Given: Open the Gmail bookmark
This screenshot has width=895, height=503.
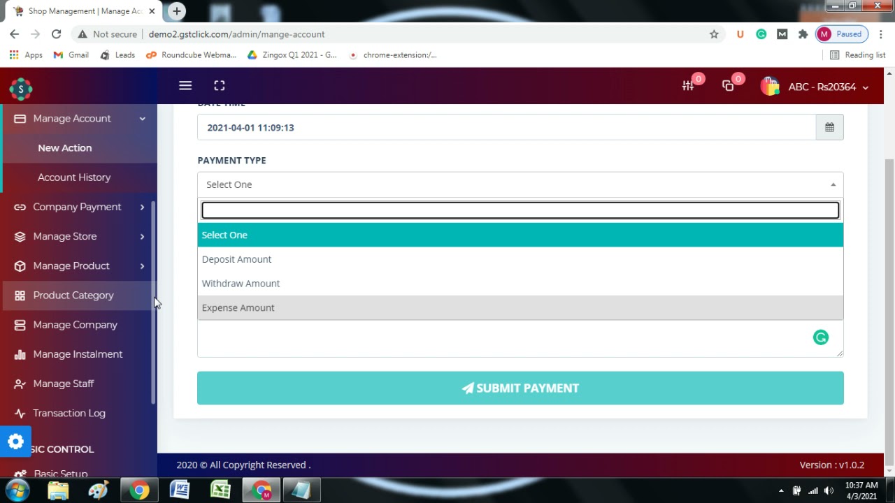Looking at the screenshot, I should 71,55.
